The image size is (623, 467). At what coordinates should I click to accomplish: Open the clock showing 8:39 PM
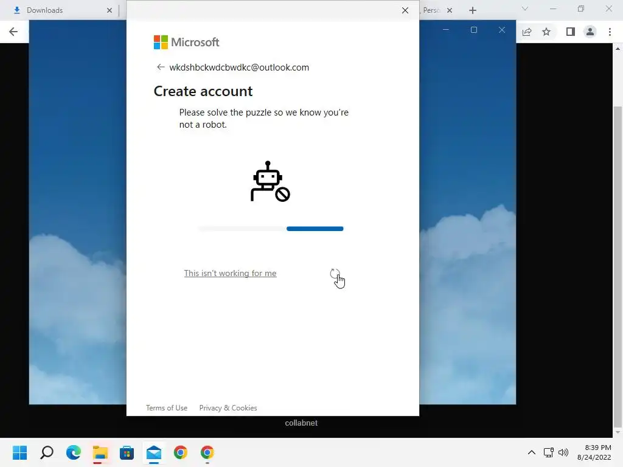(x=594, y=452)
